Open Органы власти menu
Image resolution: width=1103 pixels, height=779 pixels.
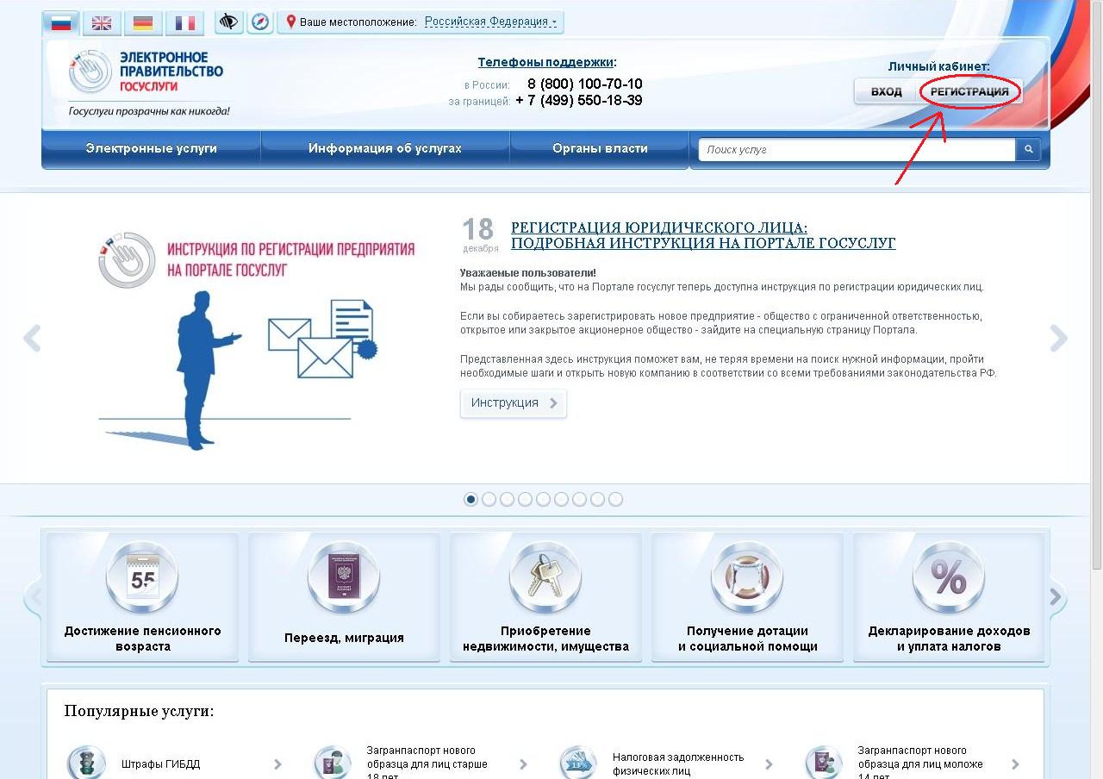click(600, 148)
